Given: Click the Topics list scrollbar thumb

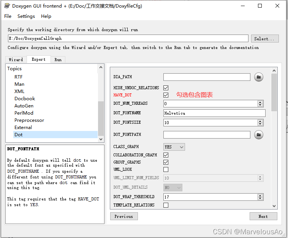Looking at the screenshot, I should pyautogui.click(x=101, y=118).
